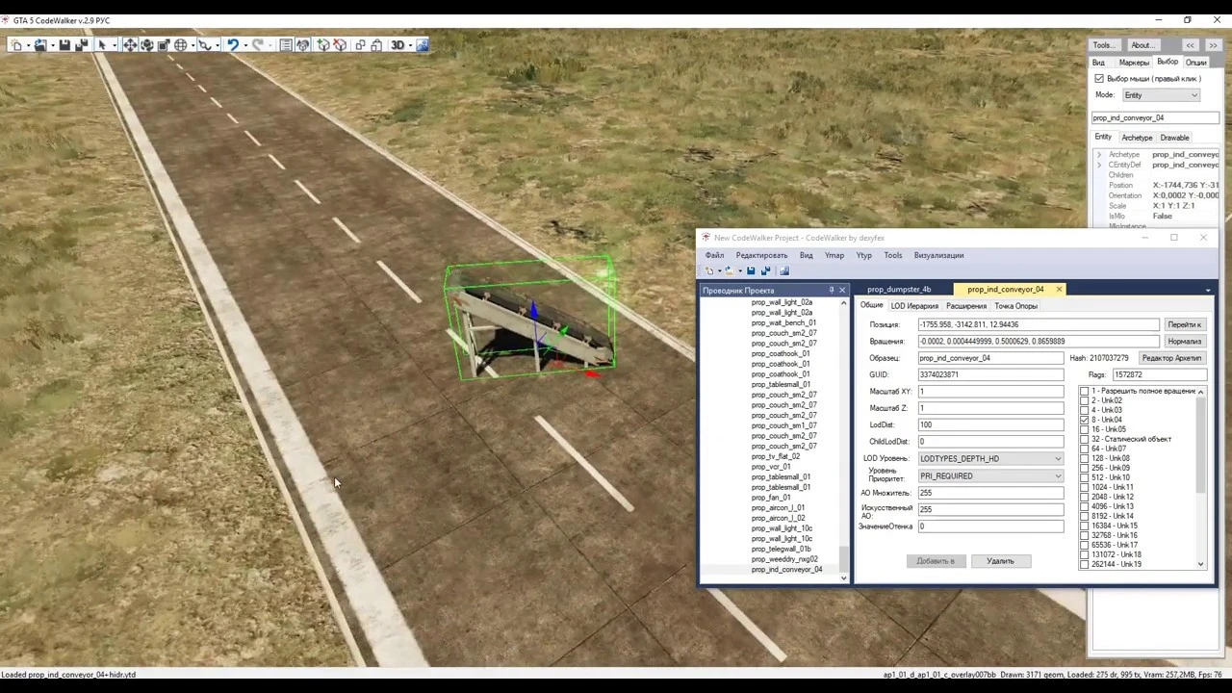
Task: Open the LOD Уровень dropdown
Action: 990,459
